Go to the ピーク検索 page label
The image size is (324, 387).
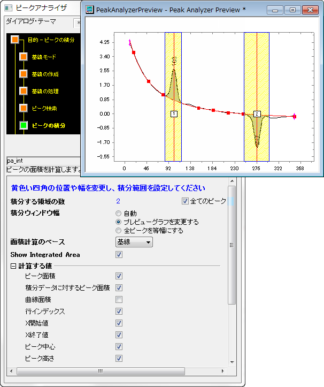44,108
